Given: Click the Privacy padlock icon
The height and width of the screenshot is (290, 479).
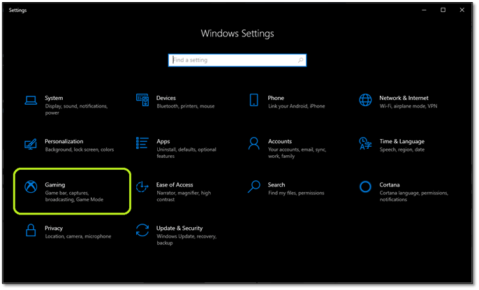Looking at the screenshot, I should click(31, 230).
